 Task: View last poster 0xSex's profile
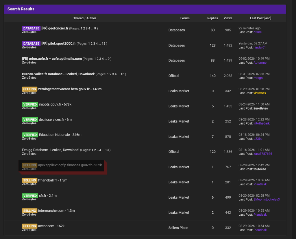[262, 93]
